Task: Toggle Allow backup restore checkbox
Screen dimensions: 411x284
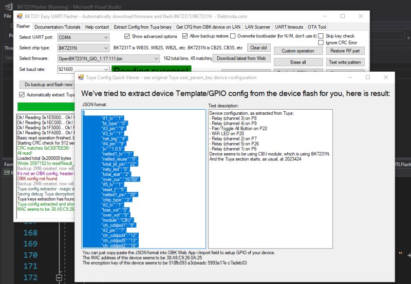Action: (x=185, y=36)
